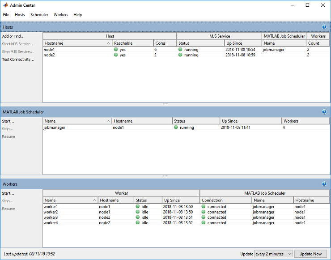Sort hosts by Hostname column header
The image size is (331, 260).
[77, 43]
